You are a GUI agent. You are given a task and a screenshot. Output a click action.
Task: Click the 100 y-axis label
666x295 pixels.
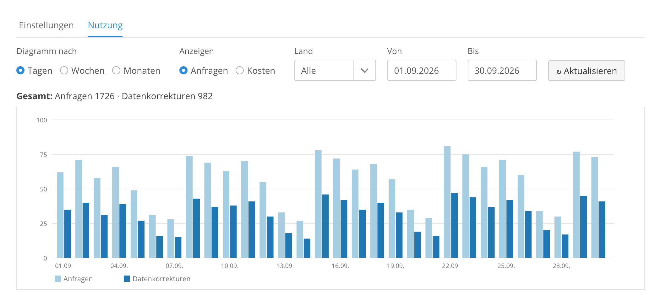(42, 120)
